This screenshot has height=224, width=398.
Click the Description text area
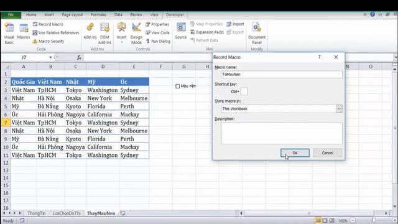(x=282, y=133)
